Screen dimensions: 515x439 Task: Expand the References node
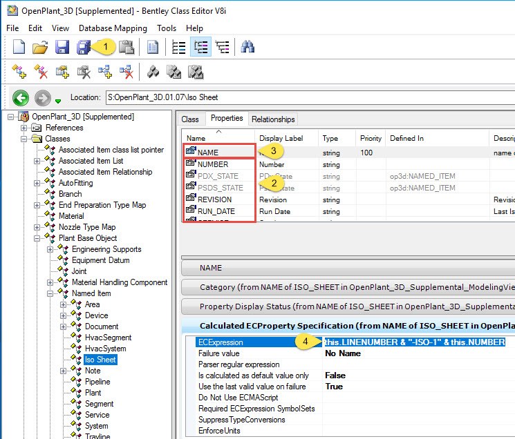point(24,128)
